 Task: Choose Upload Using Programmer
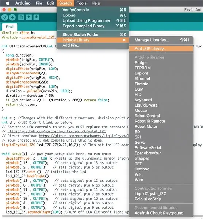click(x=93, y=20)
